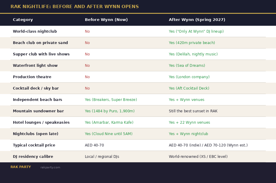Click the Yes (Cloud Nine until 5AM) cell
276x183 pixels.
109,134
